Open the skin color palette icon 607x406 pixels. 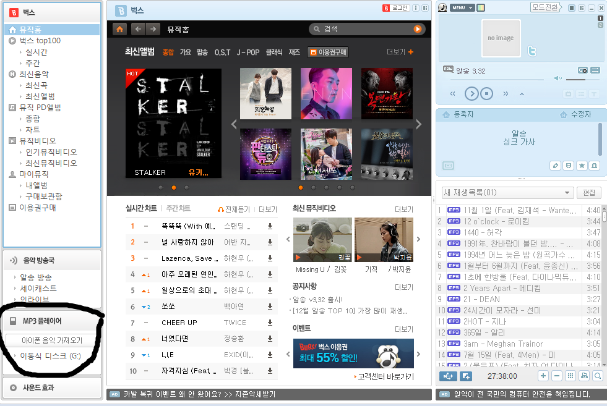(x=481, y=8)
